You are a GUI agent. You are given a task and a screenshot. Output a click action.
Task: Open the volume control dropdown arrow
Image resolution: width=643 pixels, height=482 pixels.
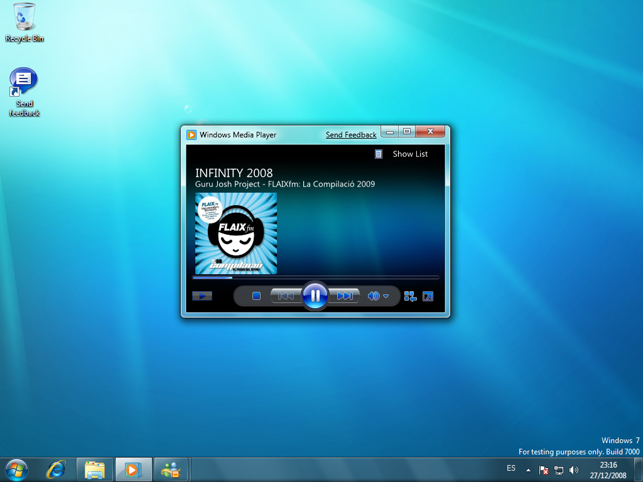click(386, 296)
